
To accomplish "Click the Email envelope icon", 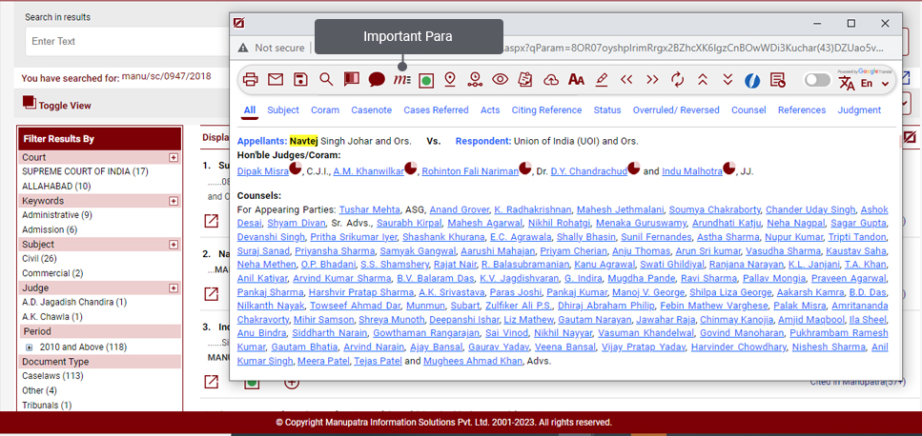I will pyautogui.click(x=276, y=80).
